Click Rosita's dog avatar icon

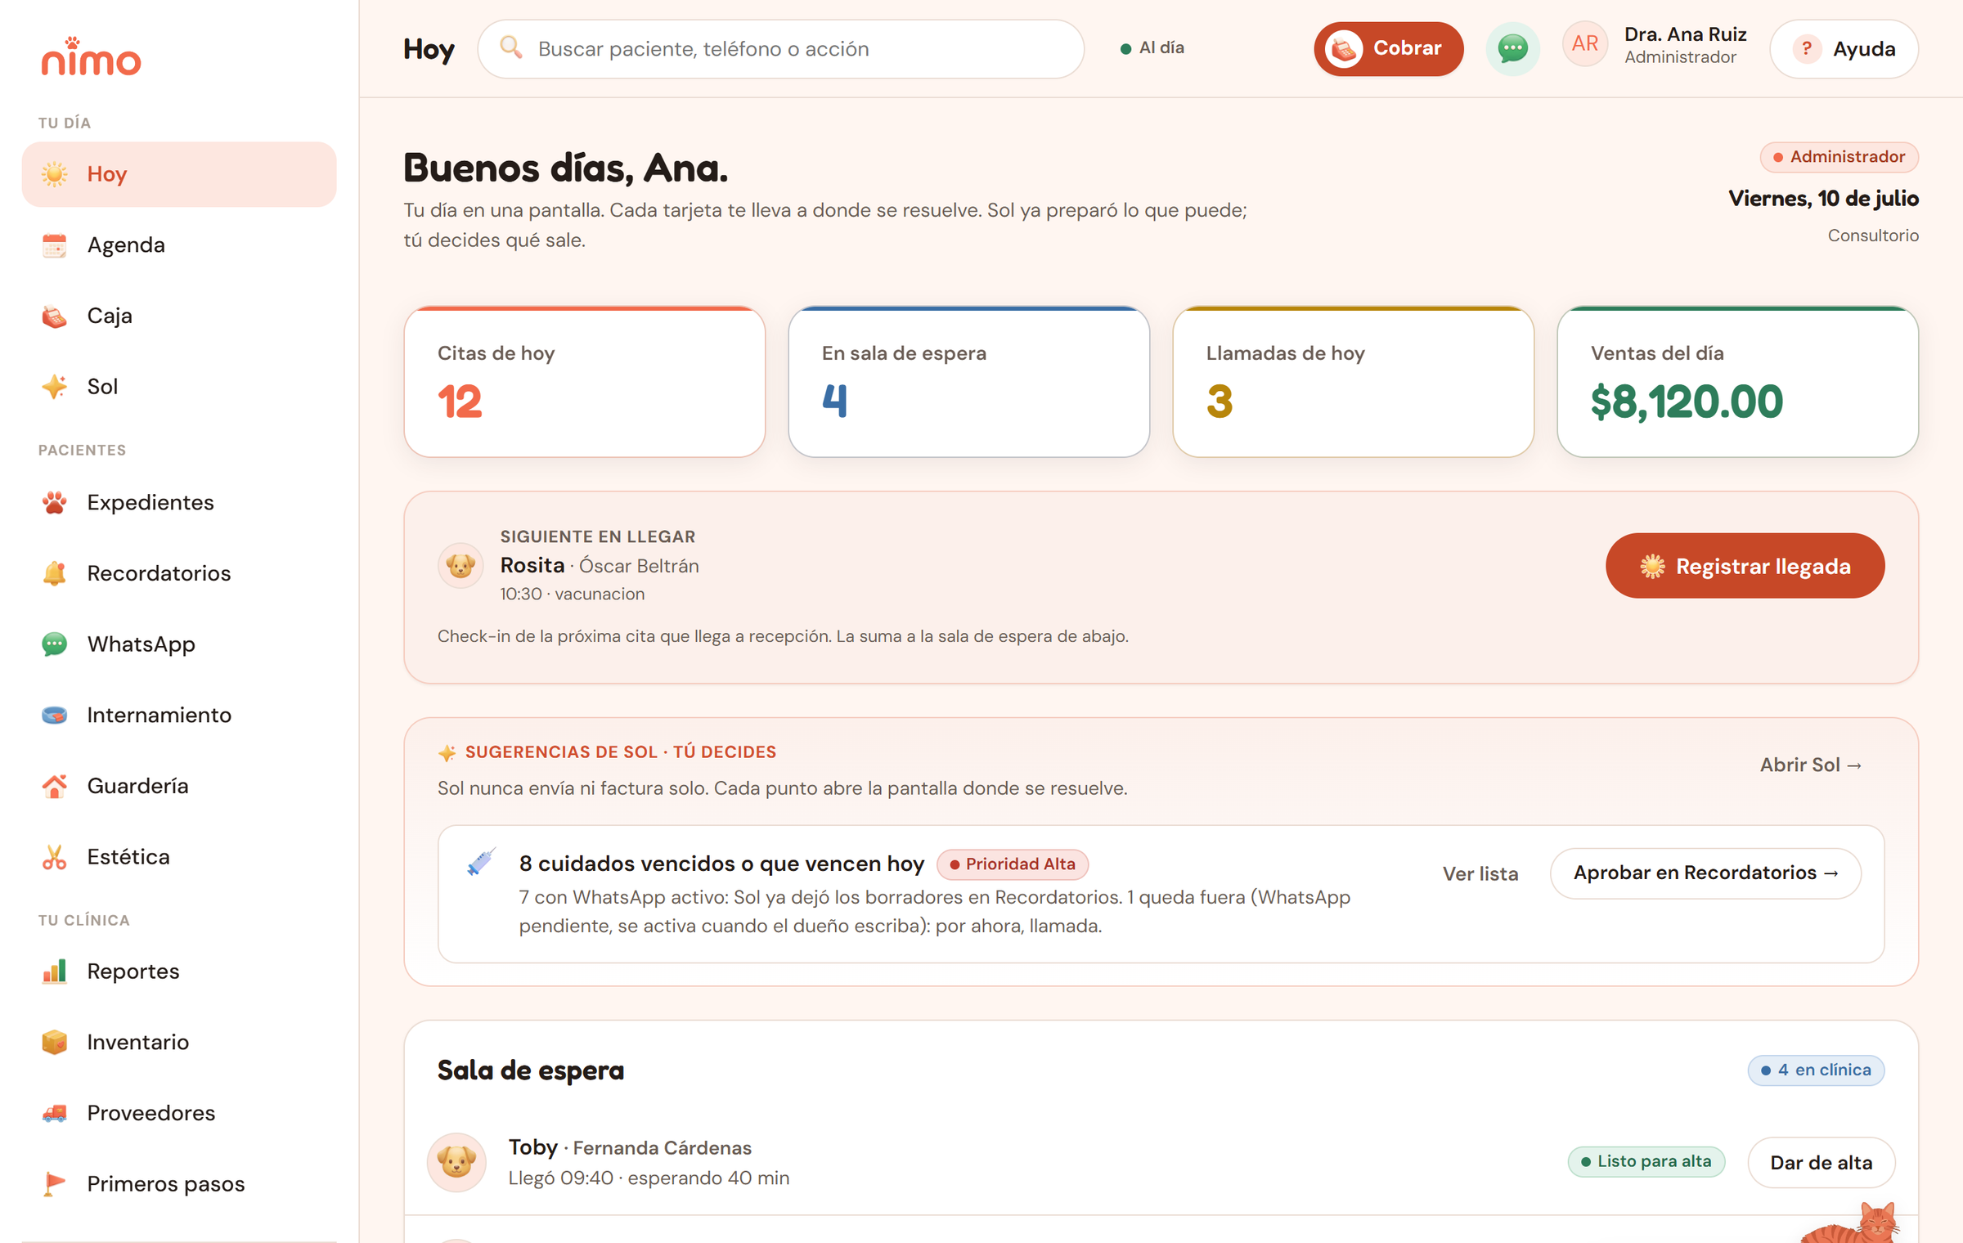tap(460, 566)
